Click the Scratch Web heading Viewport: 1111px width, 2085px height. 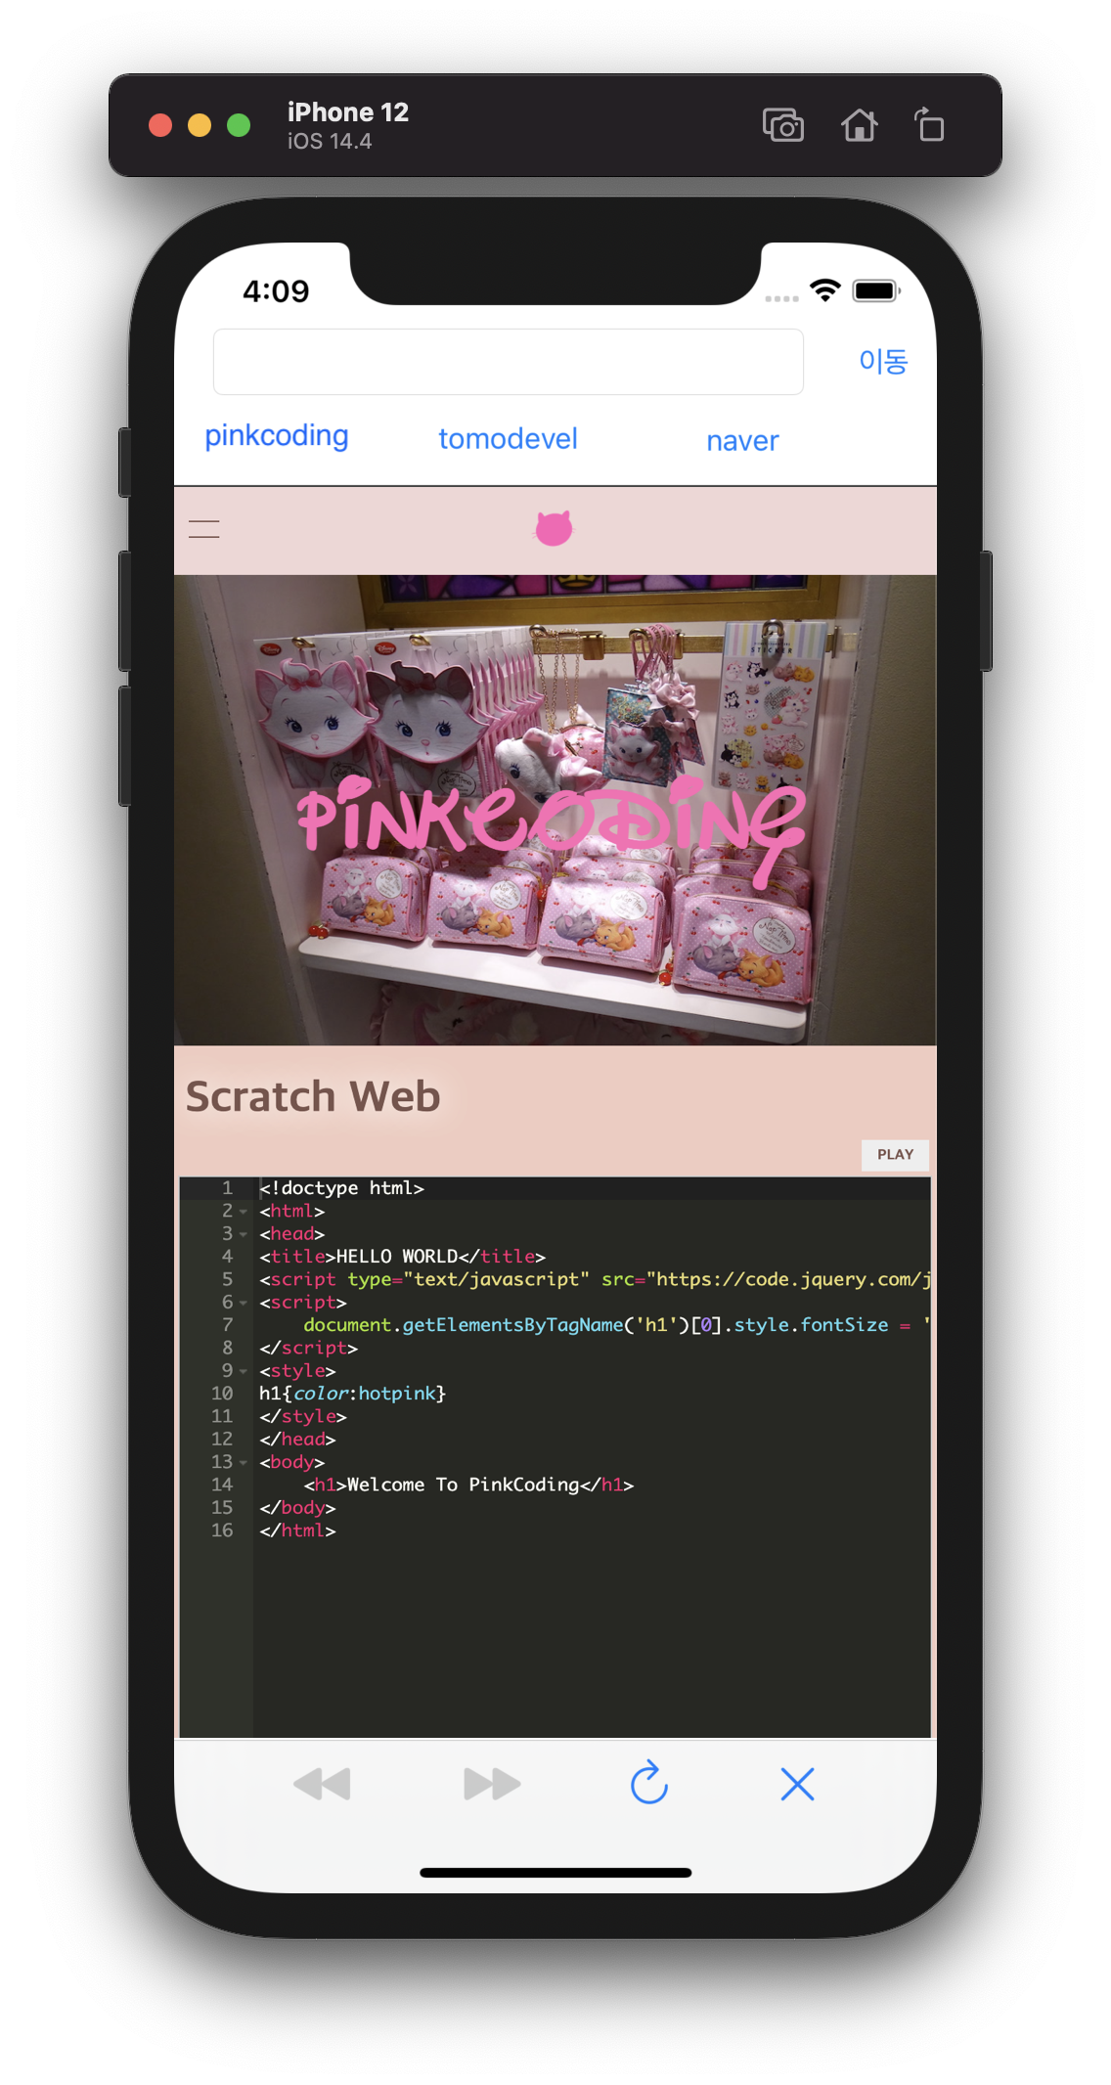(x=313, y=1096)
